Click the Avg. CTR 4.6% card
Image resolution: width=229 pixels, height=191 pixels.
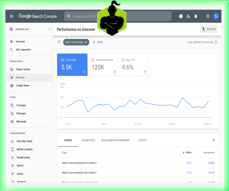tap(133, 65)
